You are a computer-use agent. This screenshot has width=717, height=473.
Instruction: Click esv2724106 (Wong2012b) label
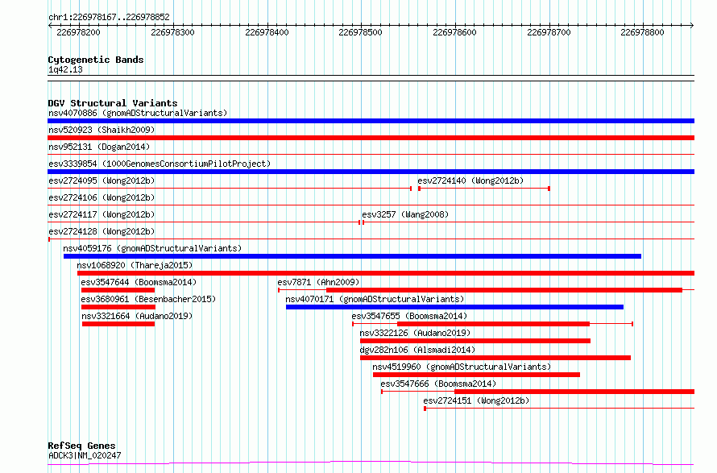102,197
